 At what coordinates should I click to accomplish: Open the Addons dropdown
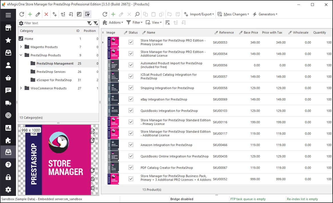[x=113, y=22]
